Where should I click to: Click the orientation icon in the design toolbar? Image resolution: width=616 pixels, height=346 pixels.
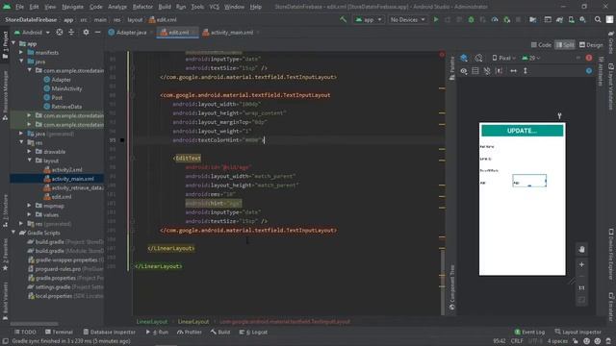(x=478, y=58)
